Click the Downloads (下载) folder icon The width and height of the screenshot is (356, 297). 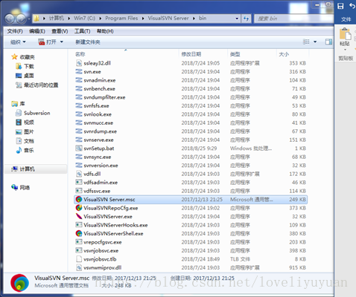(19, 66)
